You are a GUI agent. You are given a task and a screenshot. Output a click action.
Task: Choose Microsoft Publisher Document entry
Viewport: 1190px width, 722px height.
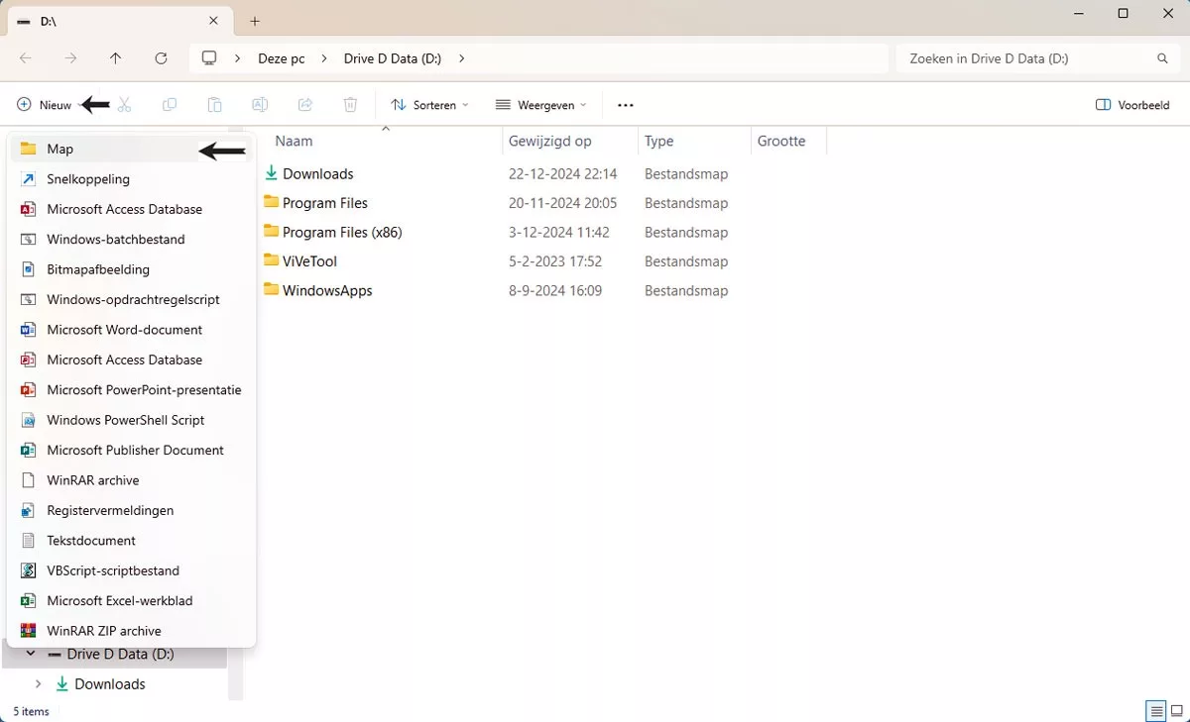tap(131, 450)
